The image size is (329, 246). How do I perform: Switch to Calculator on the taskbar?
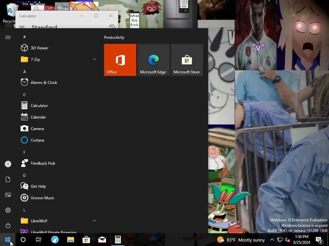click(118, 240)
